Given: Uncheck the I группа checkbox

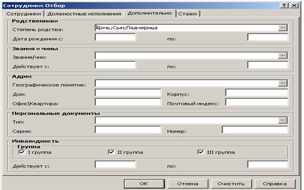Looking at the screenshot, I should coord(22,152).
